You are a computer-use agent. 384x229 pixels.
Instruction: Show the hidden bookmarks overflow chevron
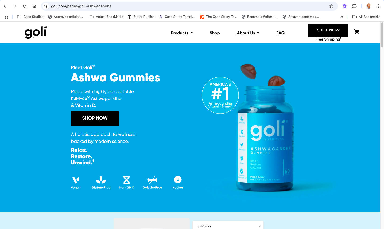click(342, 17)
